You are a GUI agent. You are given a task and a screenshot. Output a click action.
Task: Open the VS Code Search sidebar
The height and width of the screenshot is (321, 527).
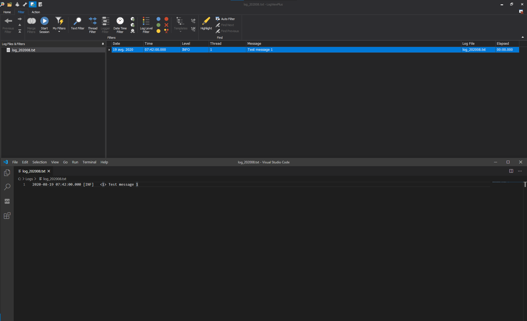(x=7, y=187)
